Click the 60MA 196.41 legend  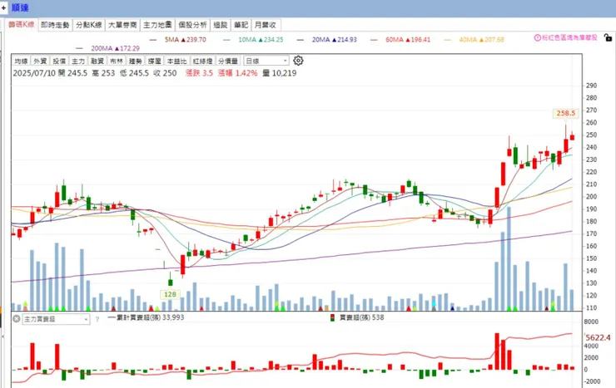pyautogui.click(x=400, y=40)
